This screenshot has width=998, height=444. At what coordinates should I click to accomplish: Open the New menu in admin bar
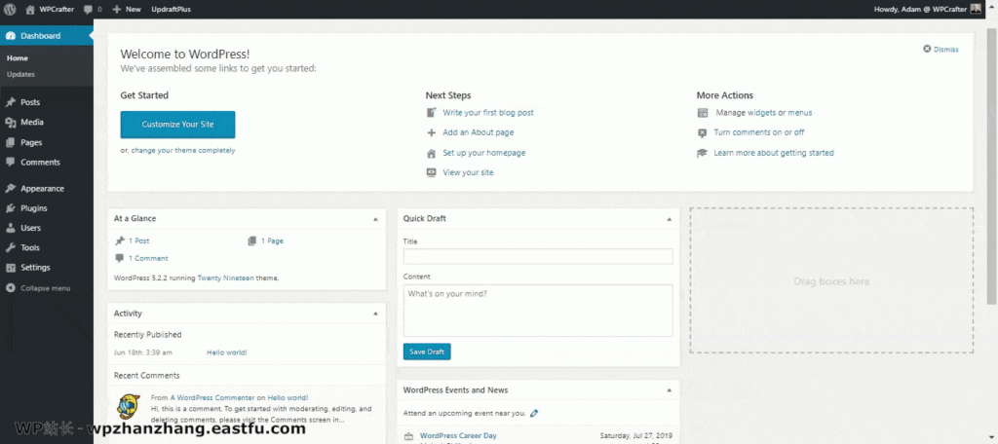127,9
